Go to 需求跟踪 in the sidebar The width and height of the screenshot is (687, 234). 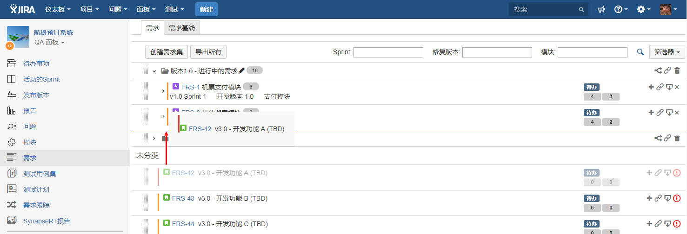tap(36, 205)
